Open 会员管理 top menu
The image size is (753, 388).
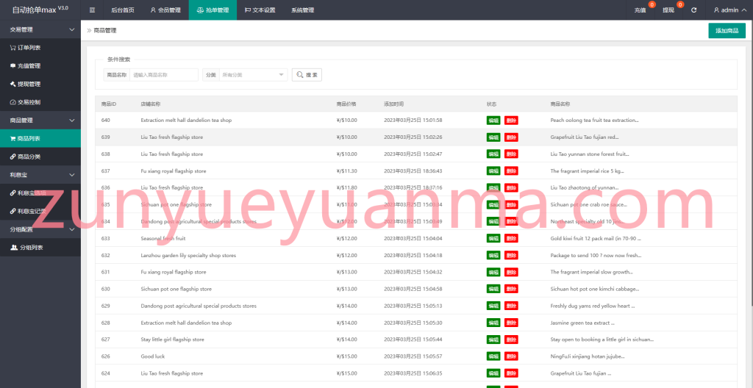[165, 10]
